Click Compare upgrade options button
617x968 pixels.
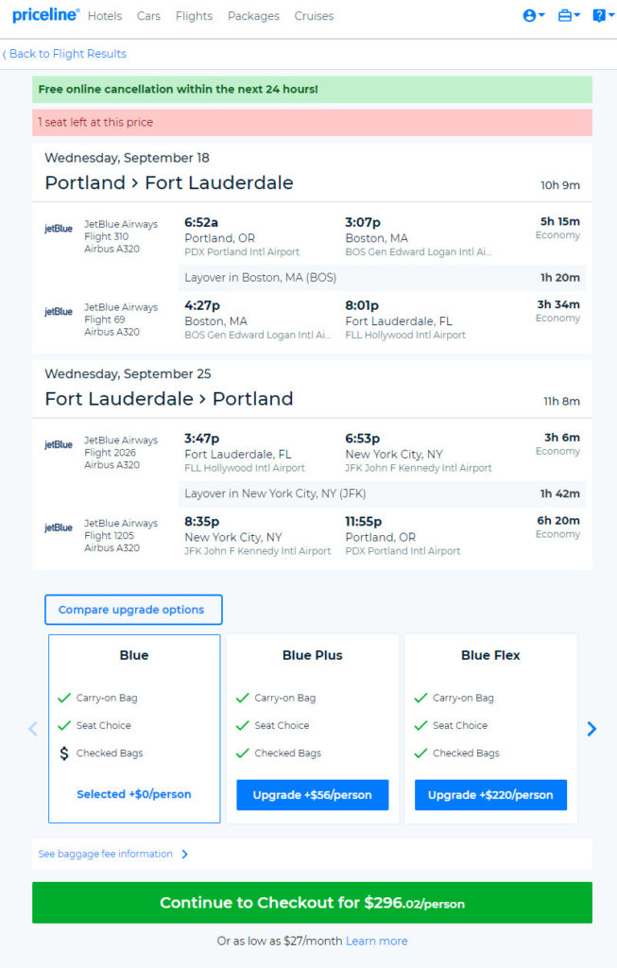click(133, 610)
